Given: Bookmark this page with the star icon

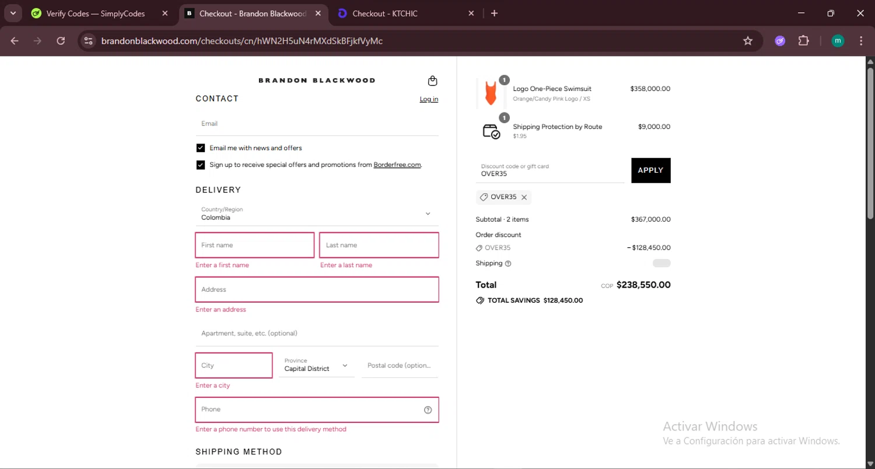Looking at the screenshot, I should [x=748, y=41].
